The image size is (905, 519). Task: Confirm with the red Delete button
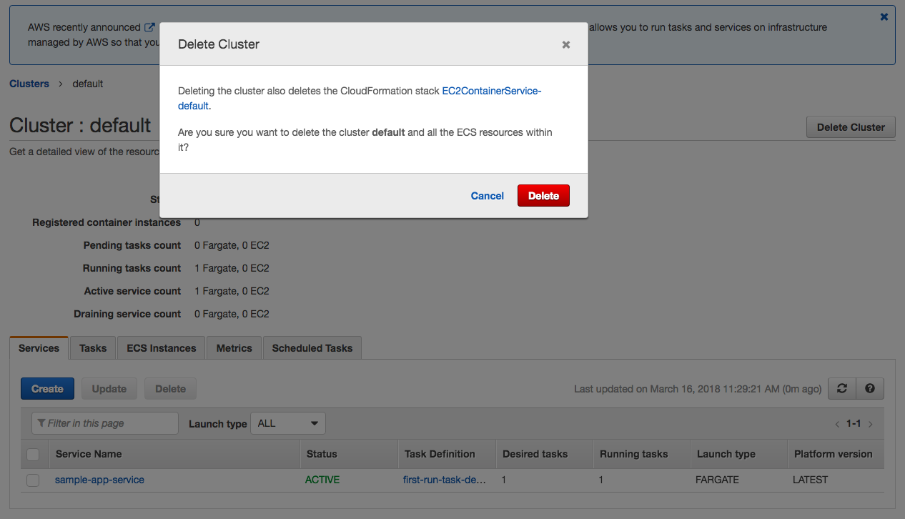[543, 196]
